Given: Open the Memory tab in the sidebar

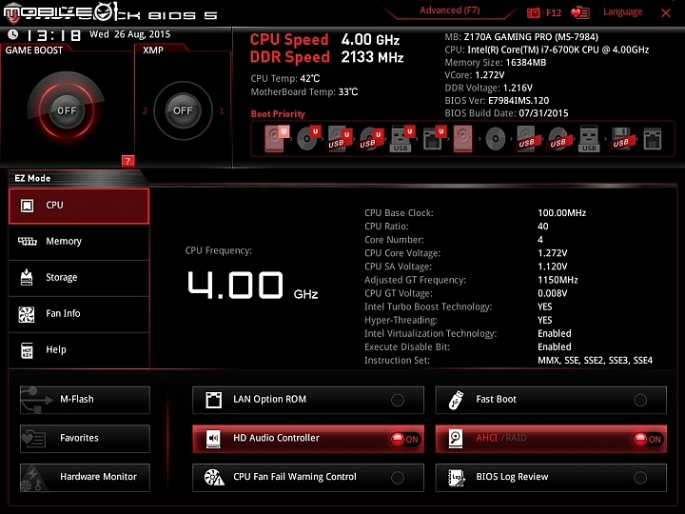Looking at the screenshot, I should (79, 242).
